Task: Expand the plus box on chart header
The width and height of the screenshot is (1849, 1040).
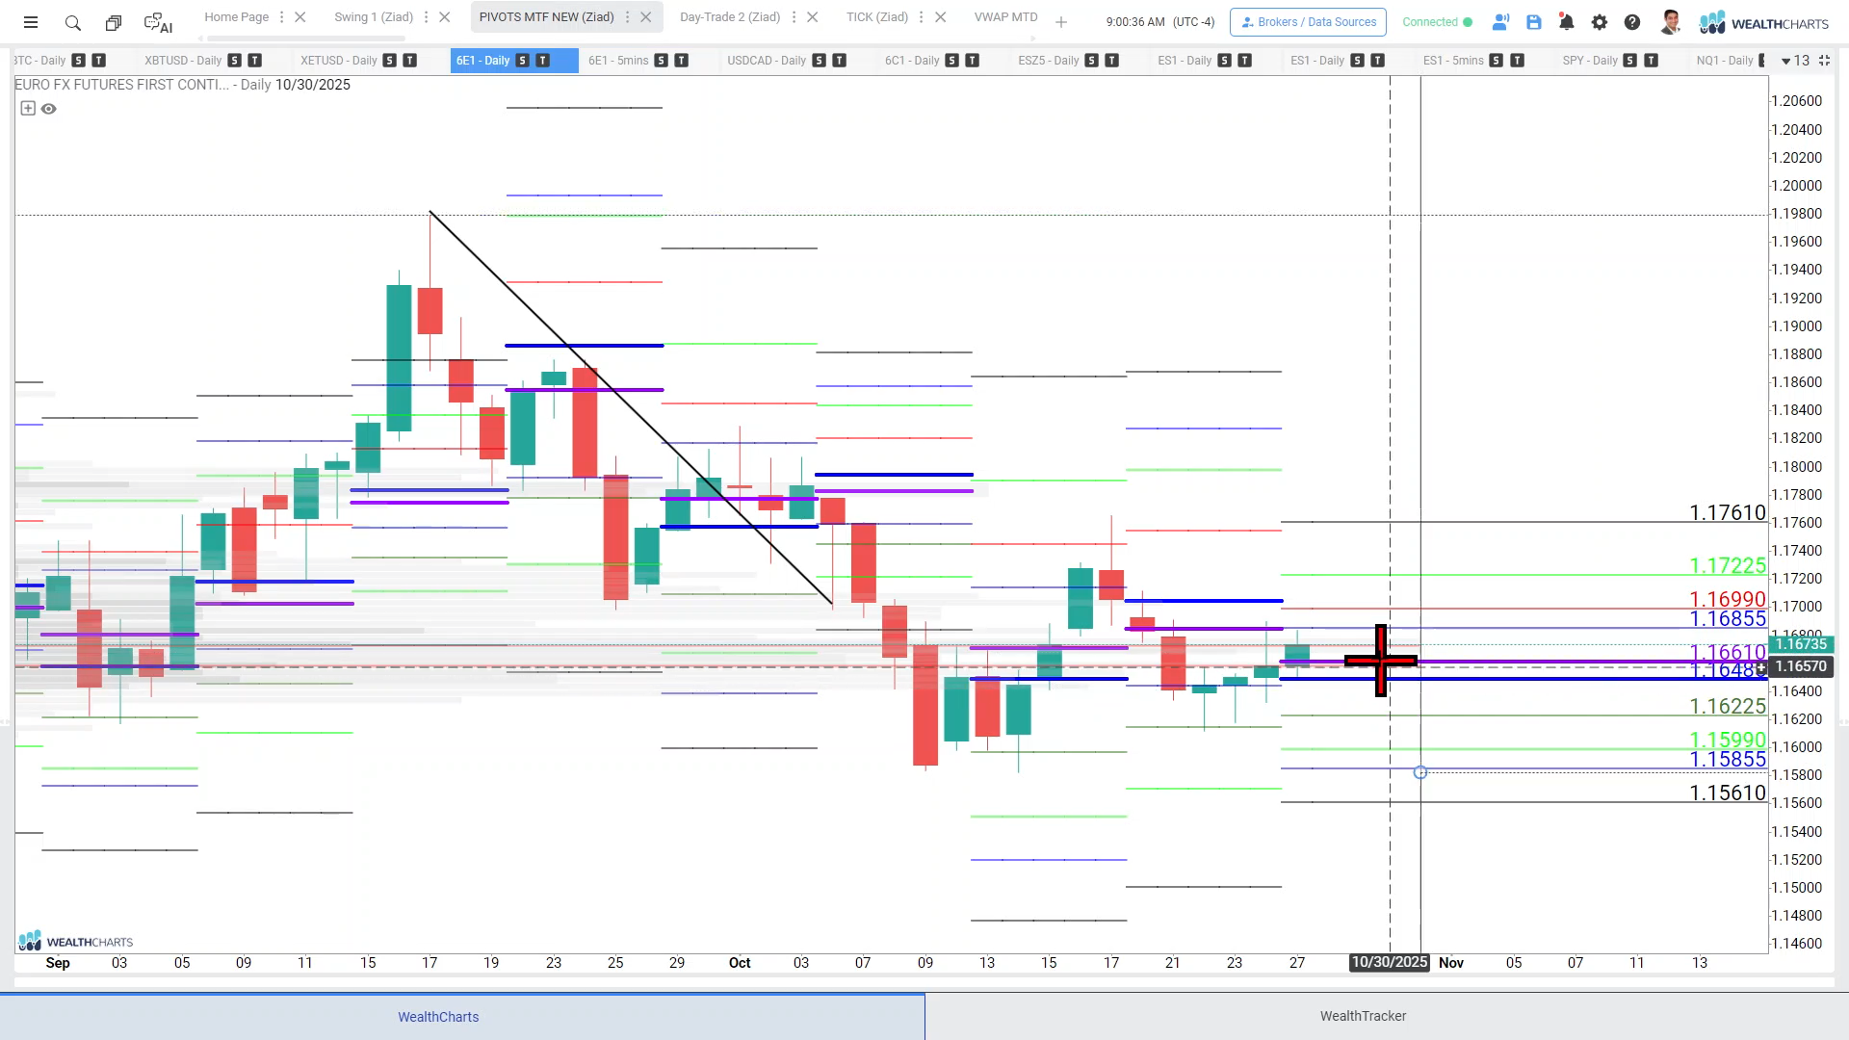Action: click(28, 109)
